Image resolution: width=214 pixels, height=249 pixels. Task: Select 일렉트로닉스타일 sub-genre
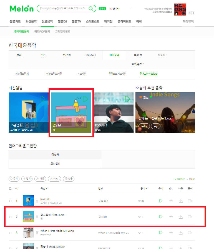pyautogui.click(x=117, y=74)
